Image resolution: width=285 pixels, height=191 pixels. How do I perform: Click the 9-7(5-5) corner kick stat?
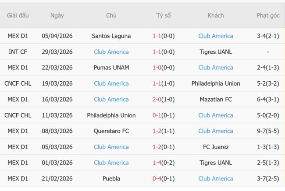click(268, 131)
